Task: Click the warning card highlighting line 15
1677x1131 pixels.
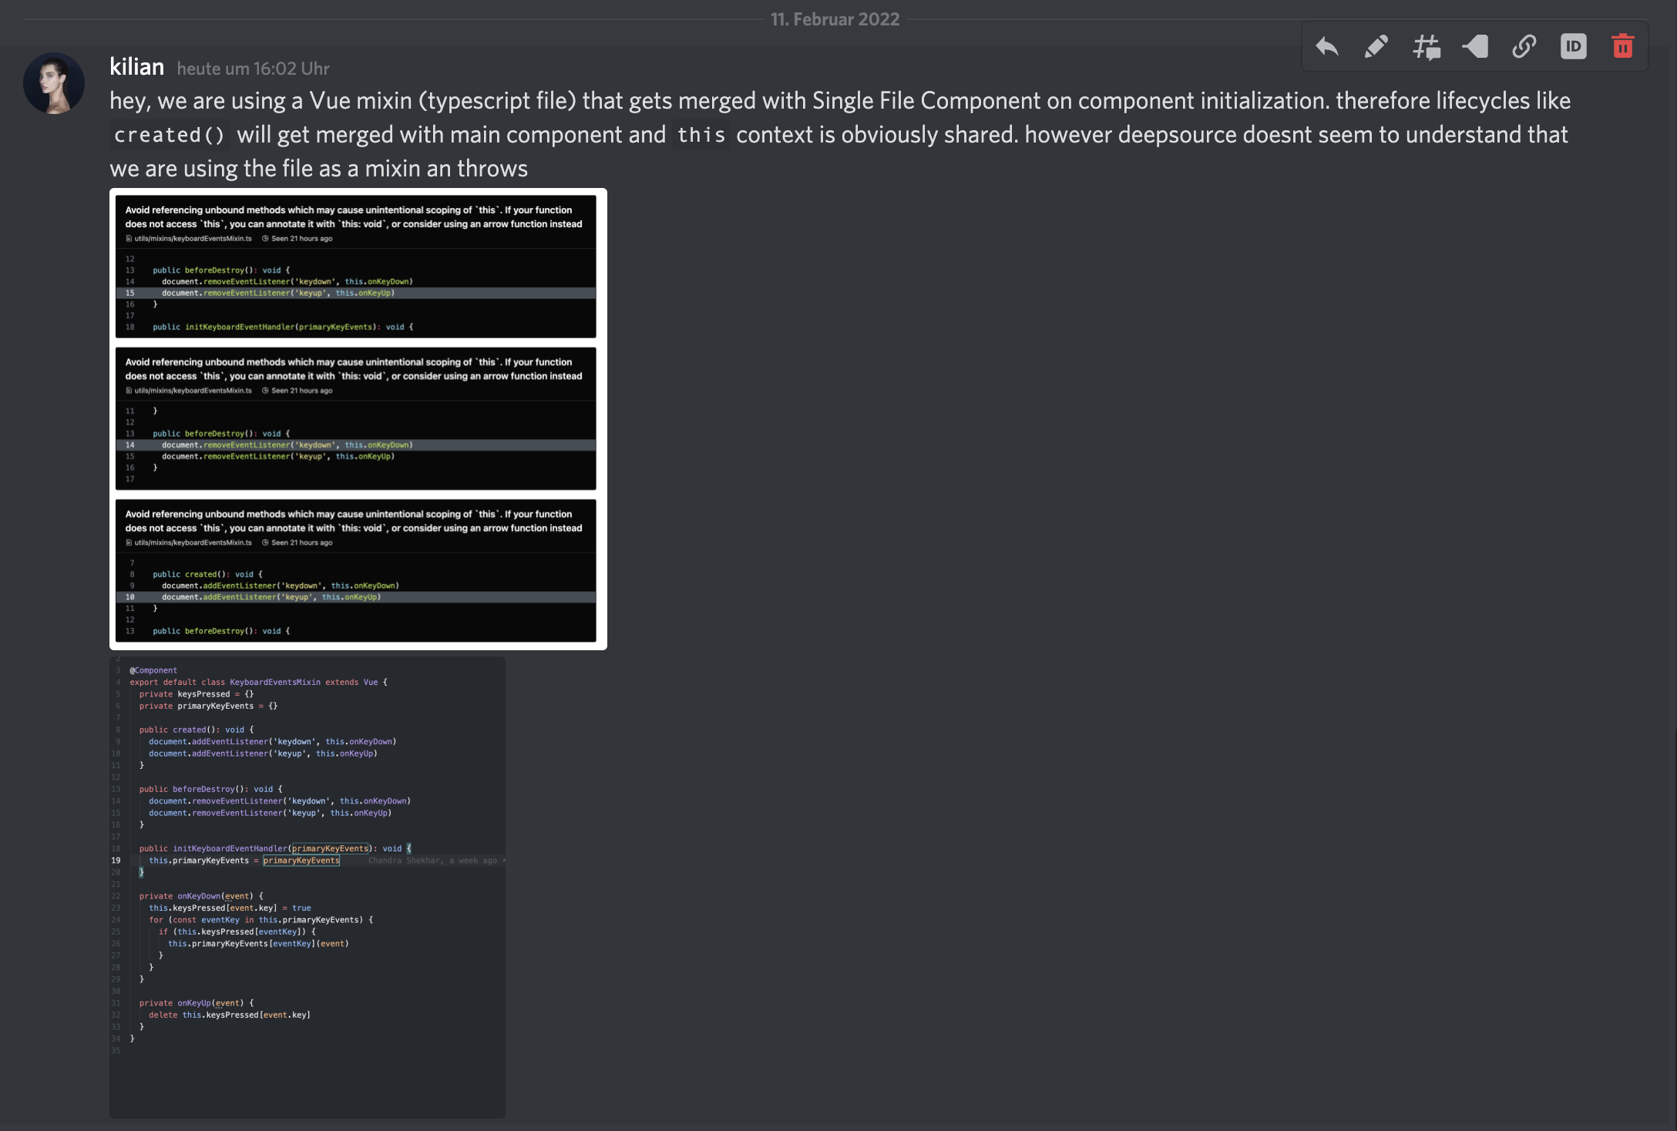Action: [x=355, y=267]
